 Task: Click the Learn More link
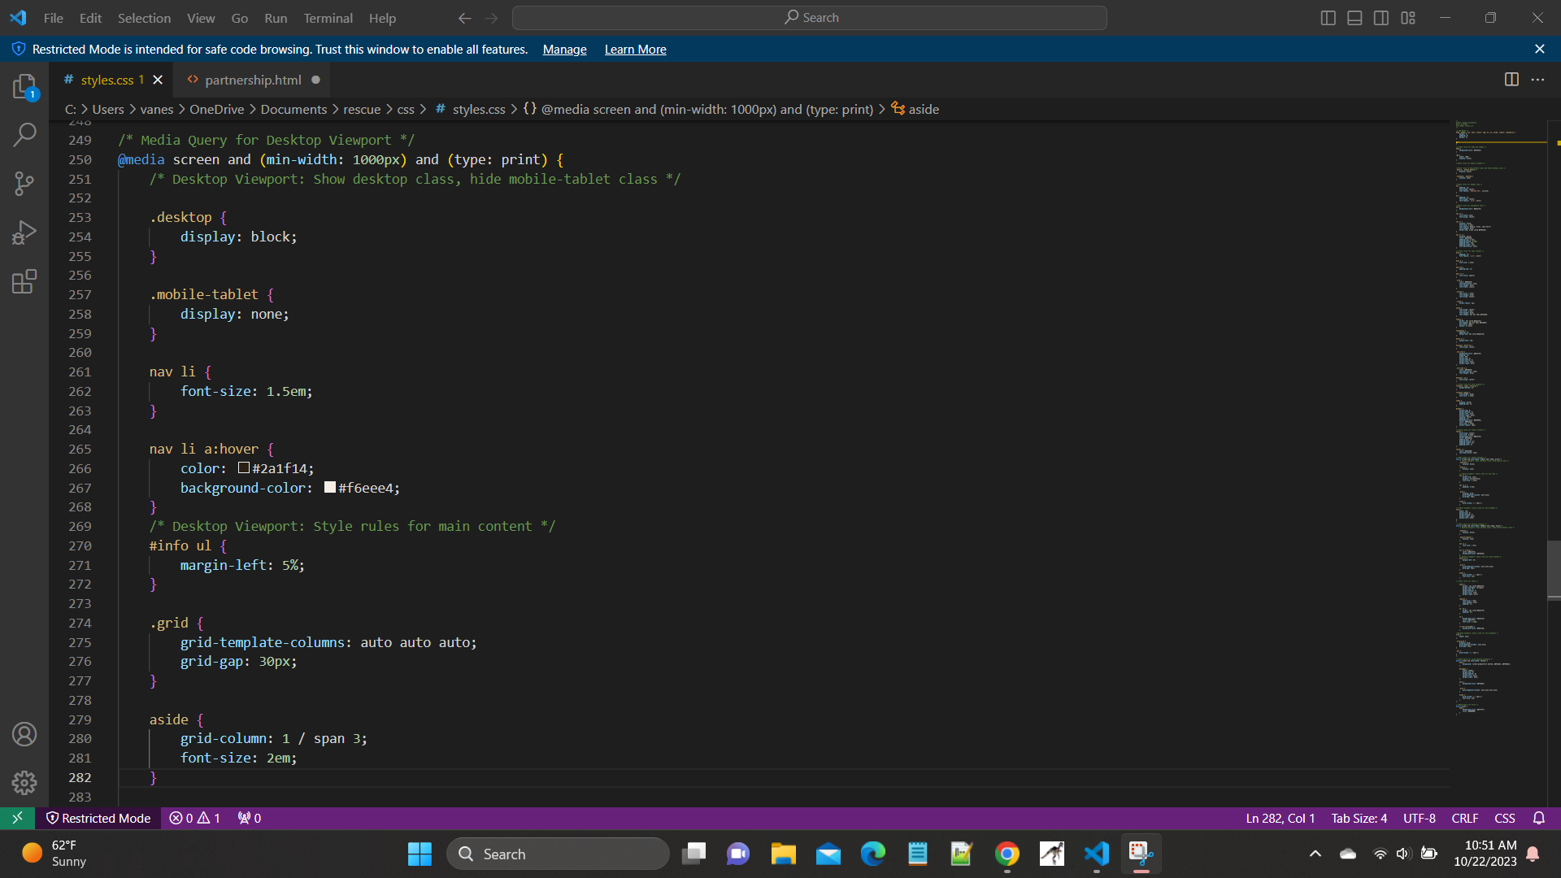pyautogui.click(x=635, y=50)
